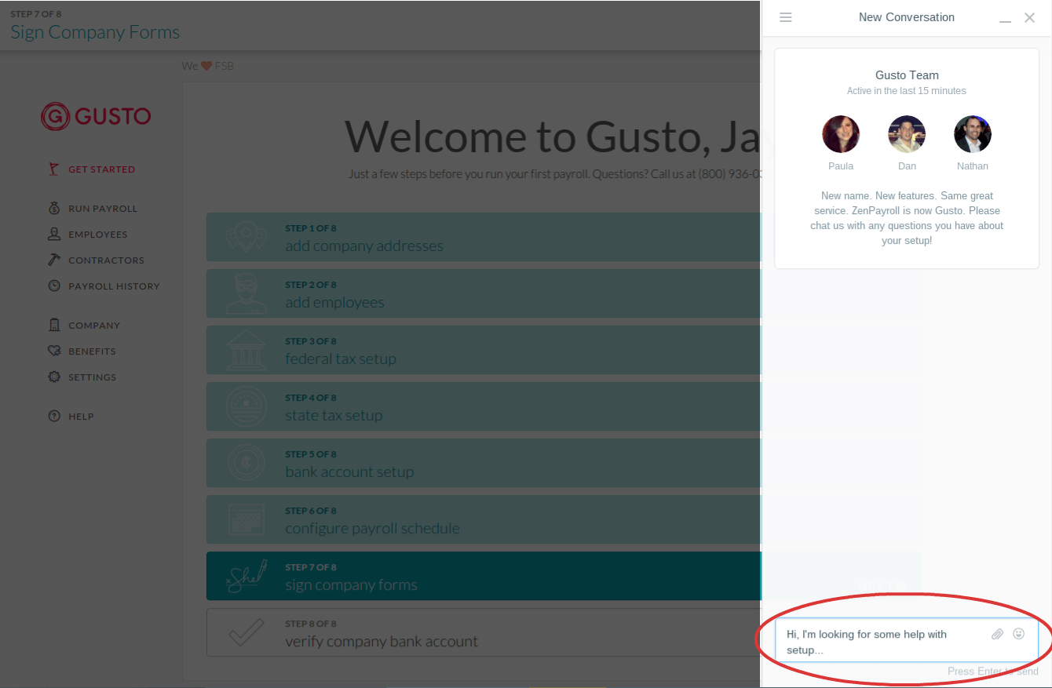This screenshot has height=688, width=1052.
Task: Click 'Active in the last 15 minutes' text
Action: [907, 91]
